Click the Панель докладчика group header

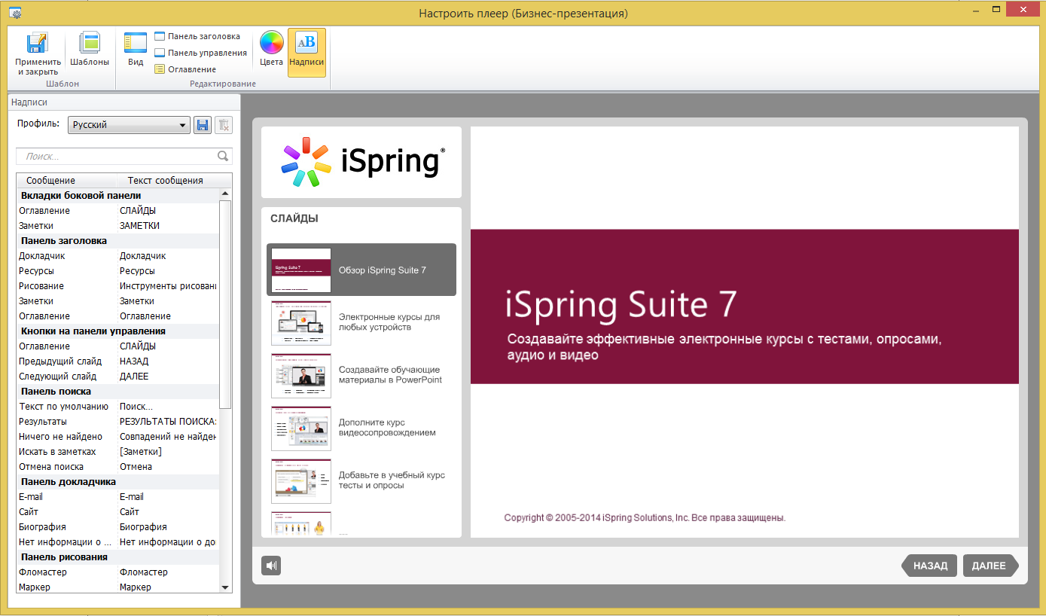[x=117, y=482]
